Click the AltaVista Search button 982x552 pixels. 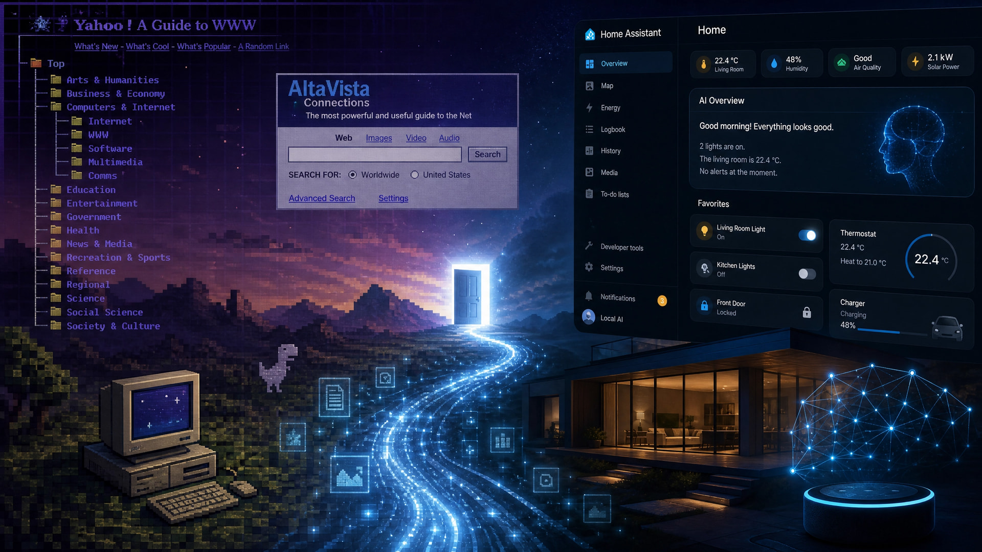tap(487, 154)
